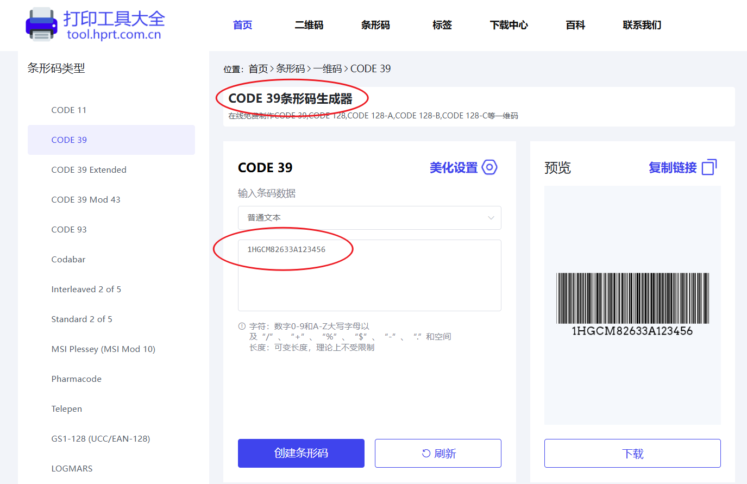
Task: Open 联系我们 in the navigation
Action: (x=642, y=25)
